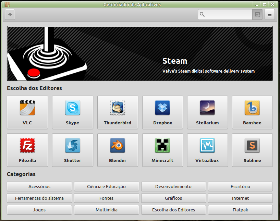Open the Virtualbox app tile

[207, 150]
